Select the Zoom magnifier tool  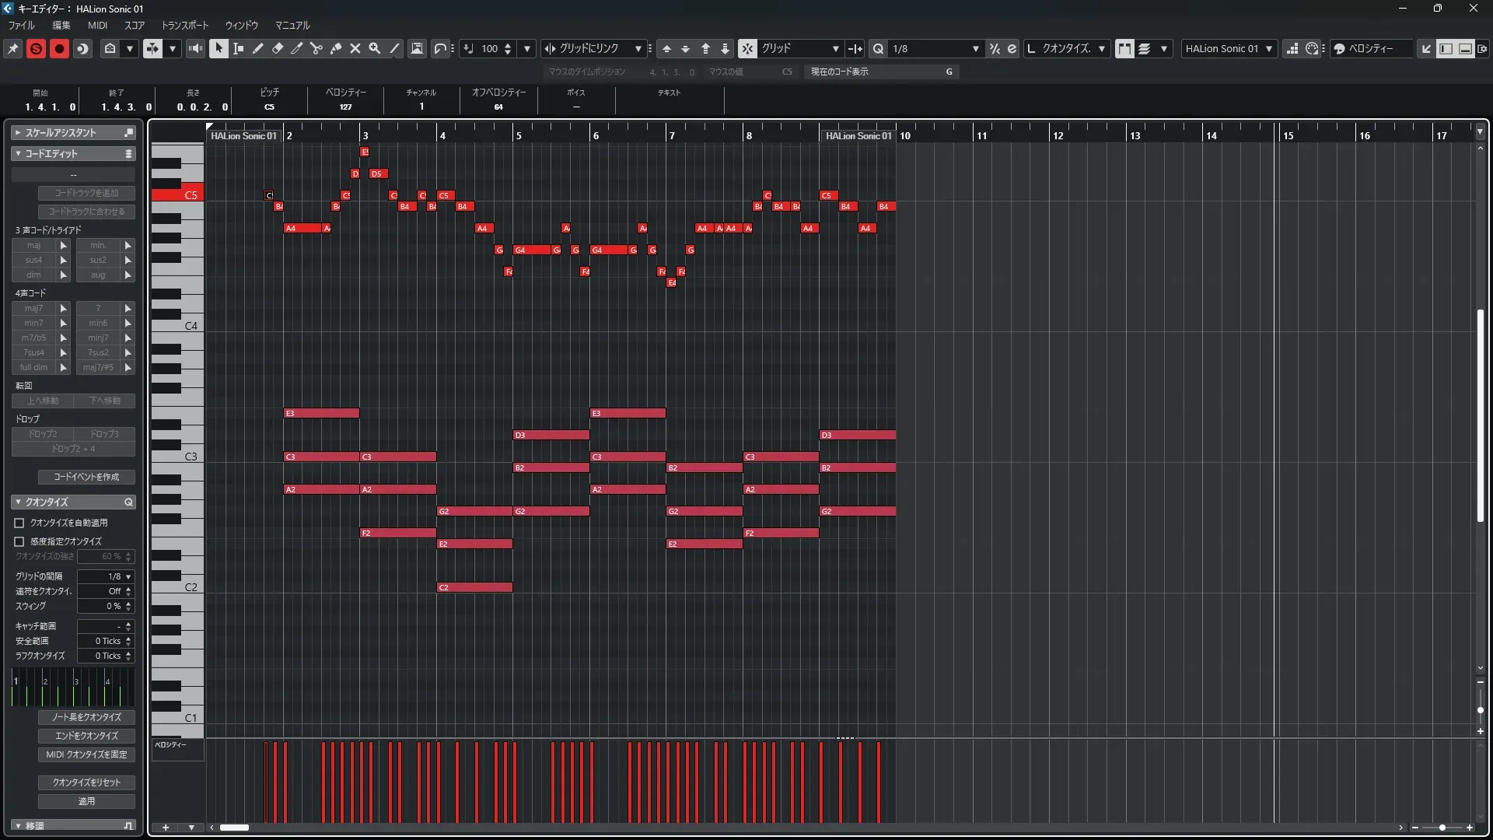375,48
